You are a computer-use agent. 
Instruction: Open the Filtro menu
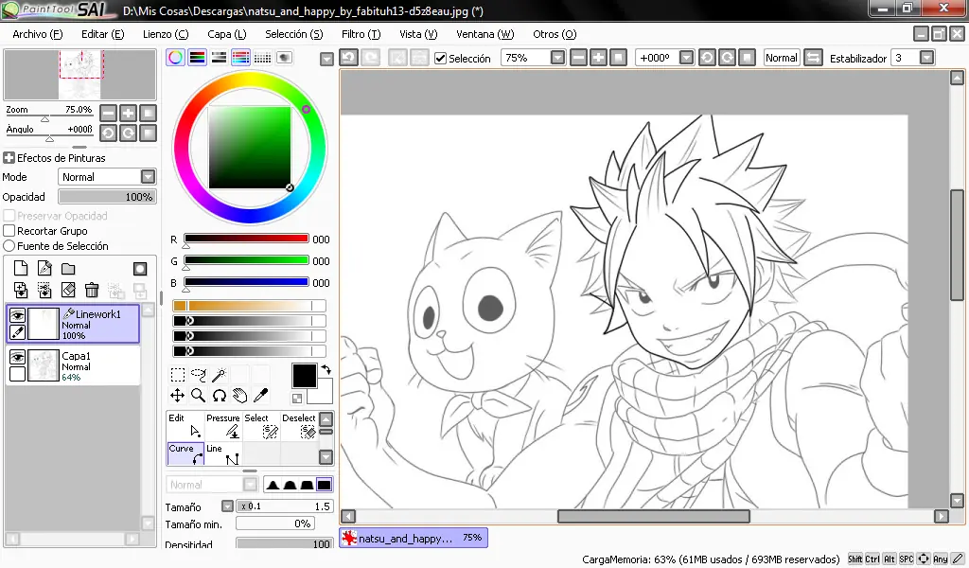coord(361,34)
